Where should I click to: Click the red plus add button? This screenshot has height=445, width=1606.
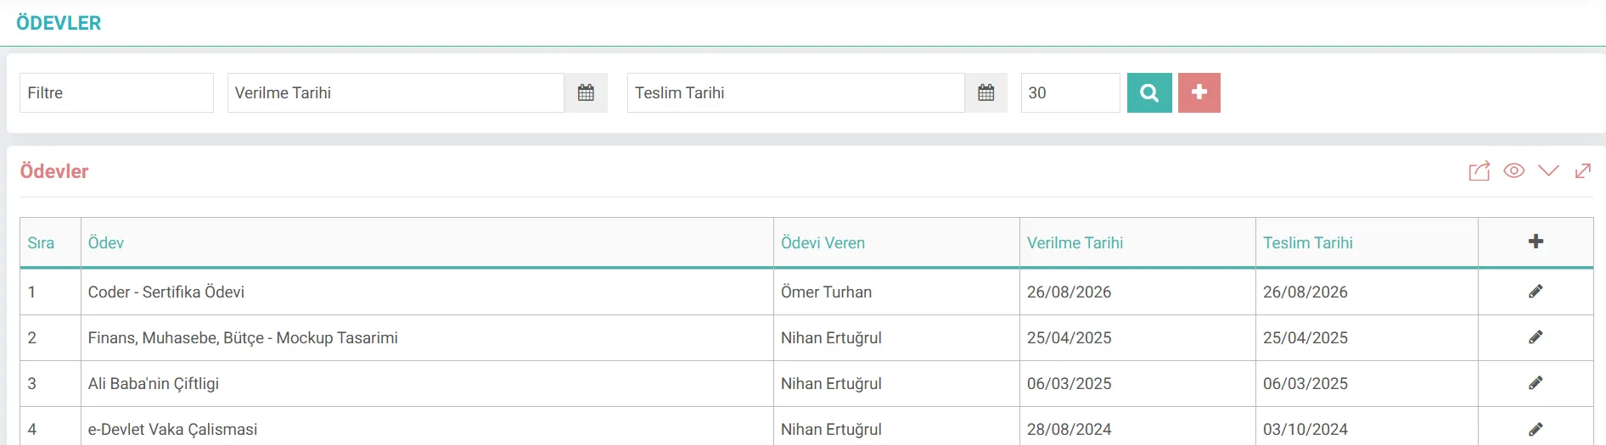pyautogui.click(x=1199, y=92)
